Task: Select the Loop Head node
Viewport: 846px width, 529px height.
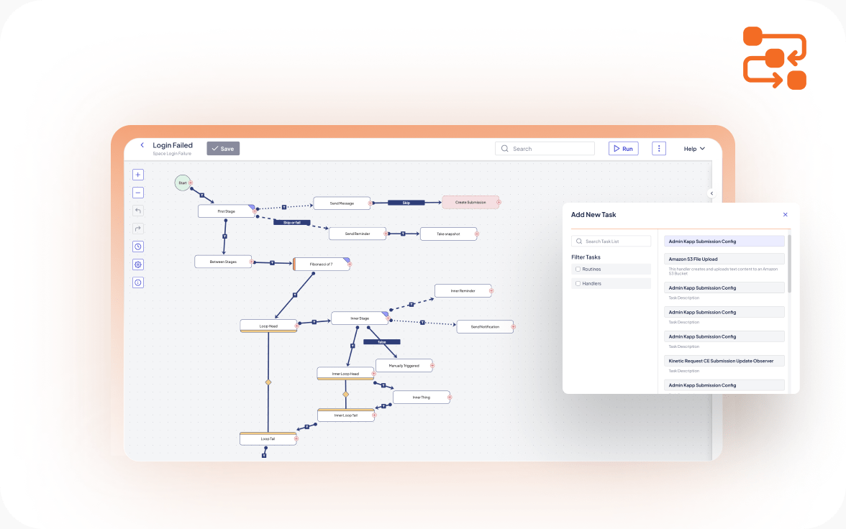Action: tap(268, 326)
